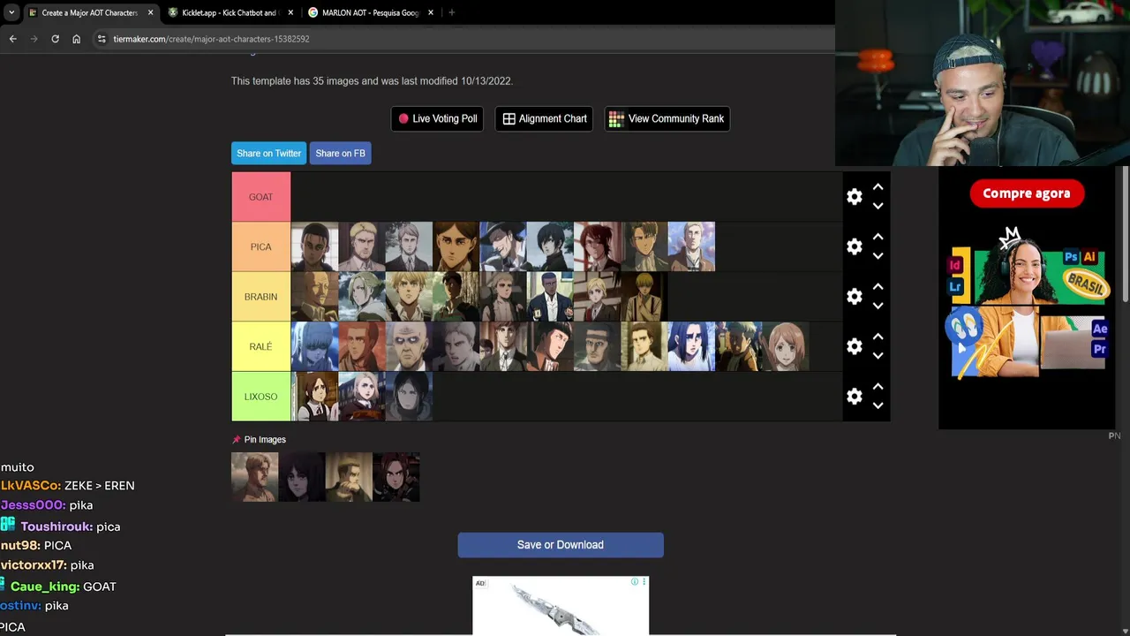Select first unranked character below Pin Images
Image resolution: width=1130 pixels, height=636 pixels.
coord(254,477)
